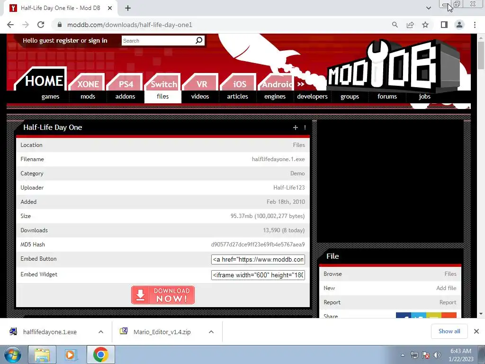
Task: Reload the Mod DB page
Action: tap(41, 25)
